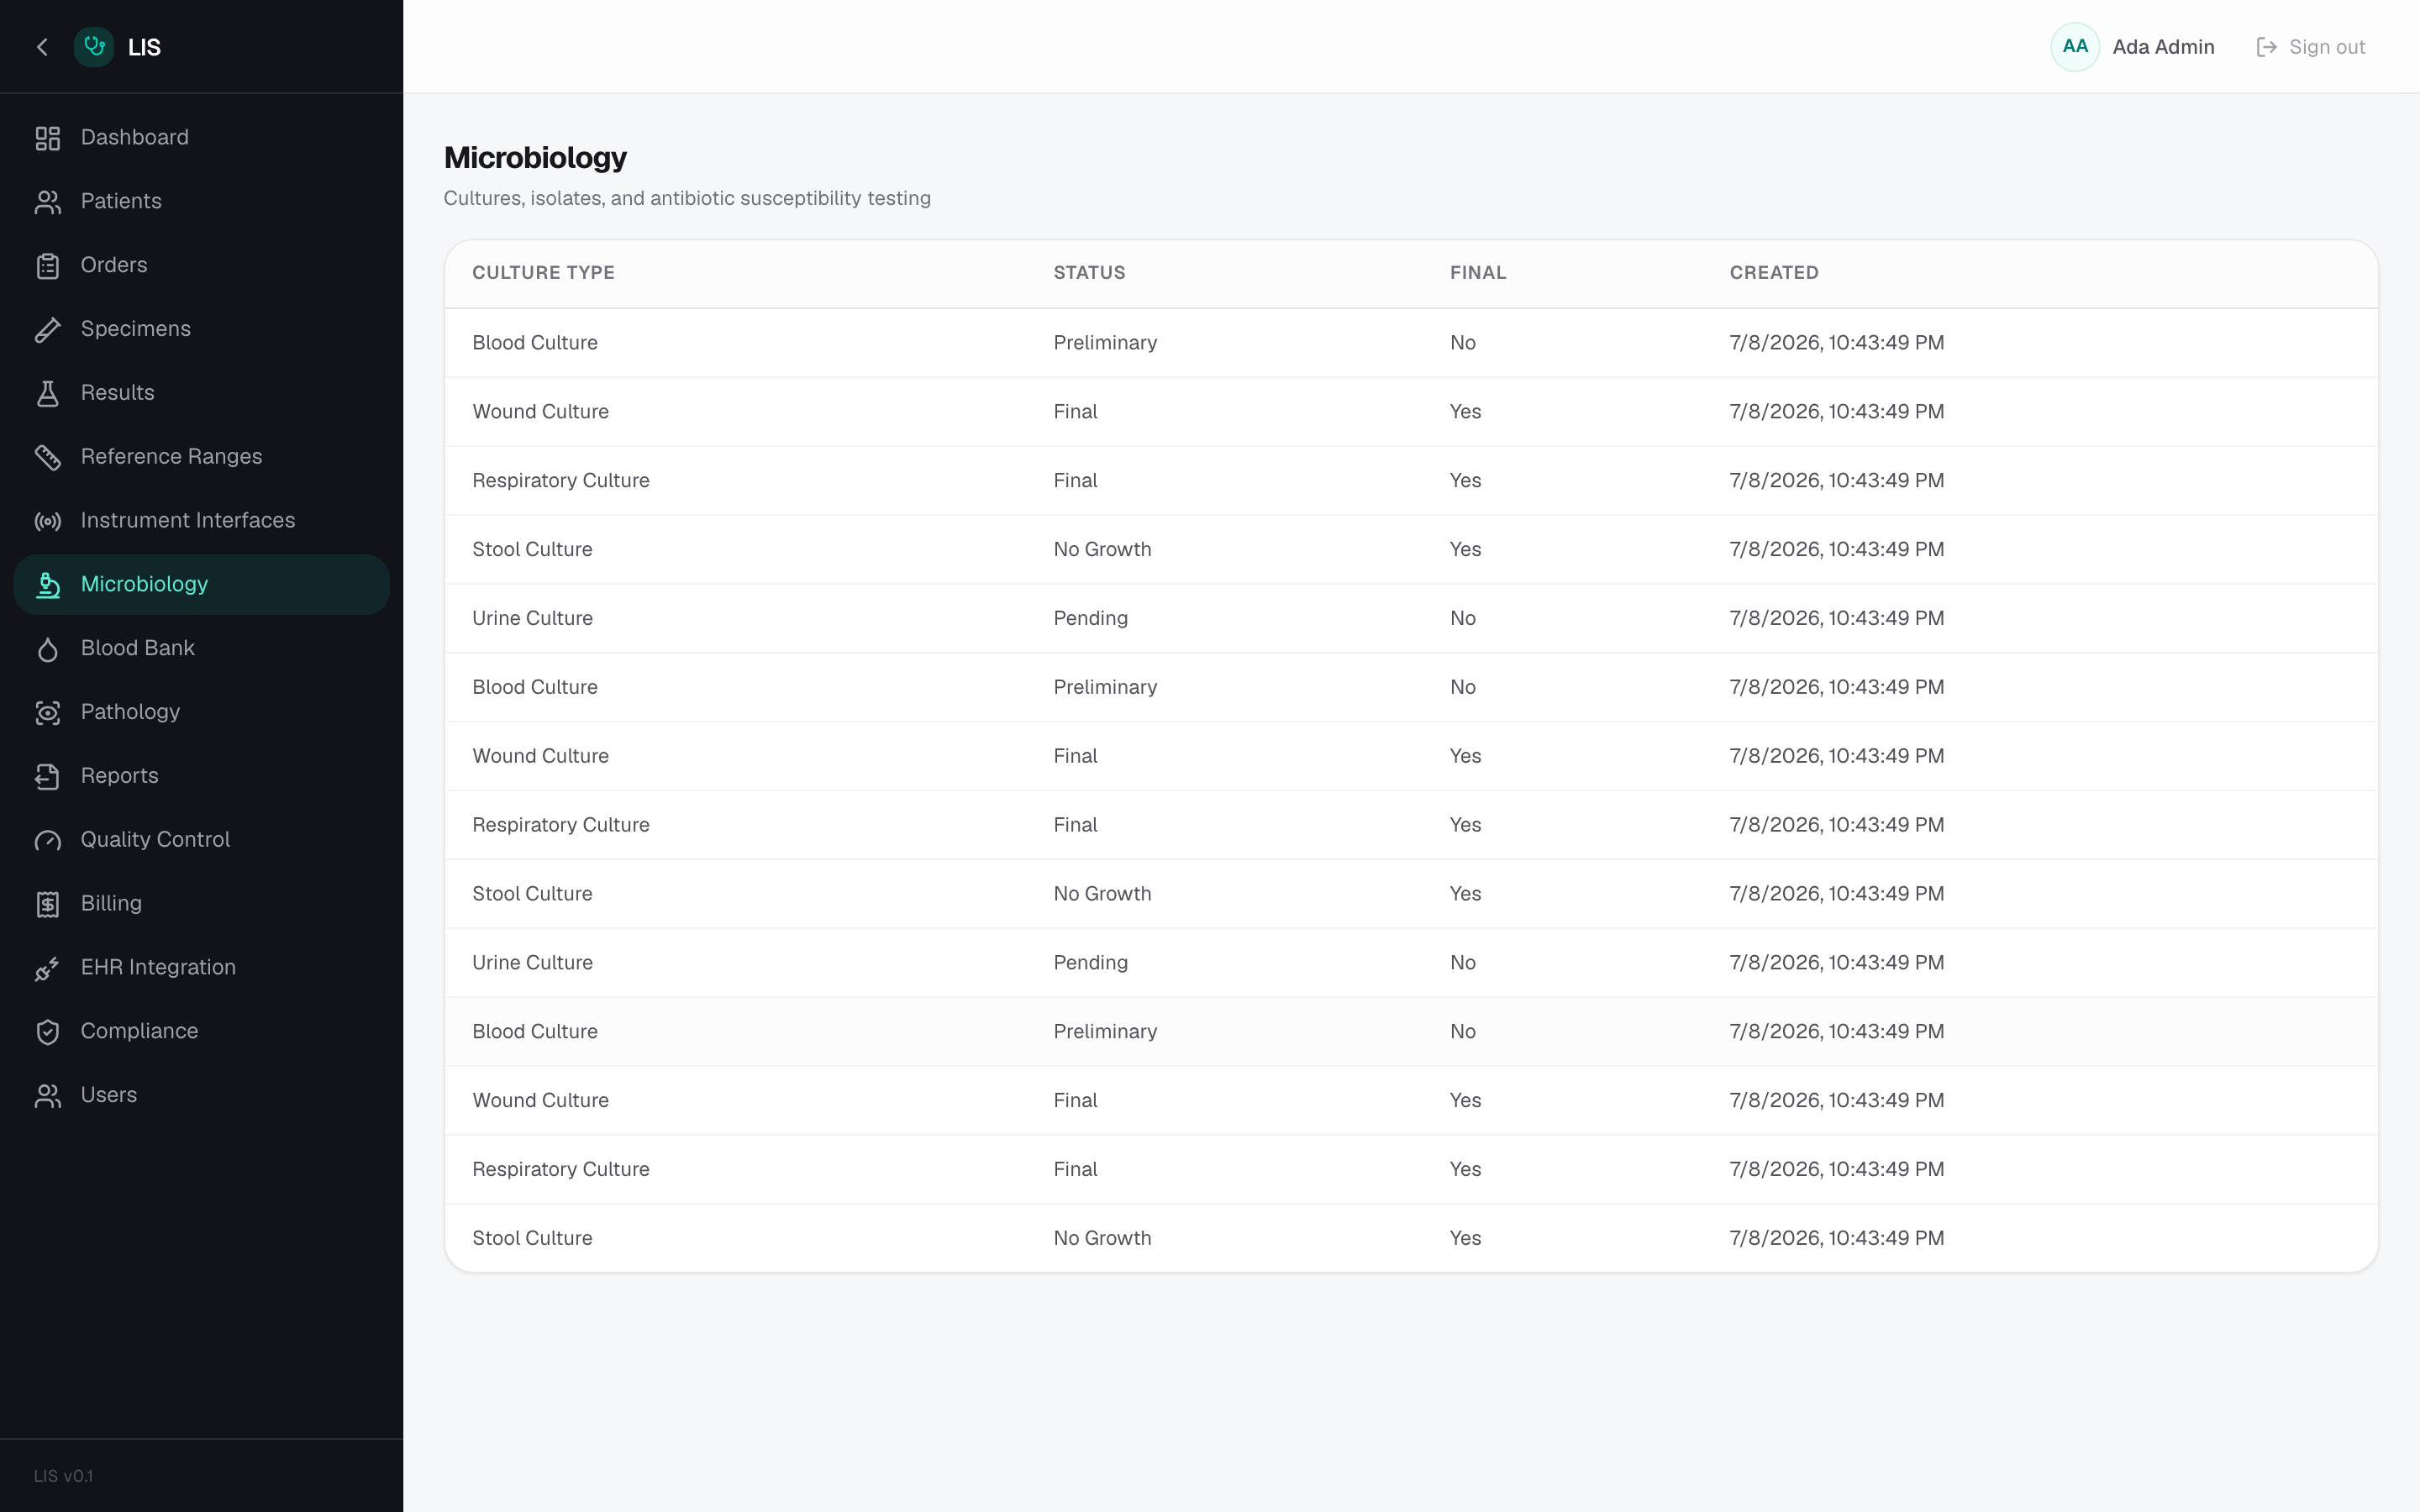Viewport: 2420px width, 1512px height.
Task: Click the Microbiology page heading
Action: click(x=535, y=158)
